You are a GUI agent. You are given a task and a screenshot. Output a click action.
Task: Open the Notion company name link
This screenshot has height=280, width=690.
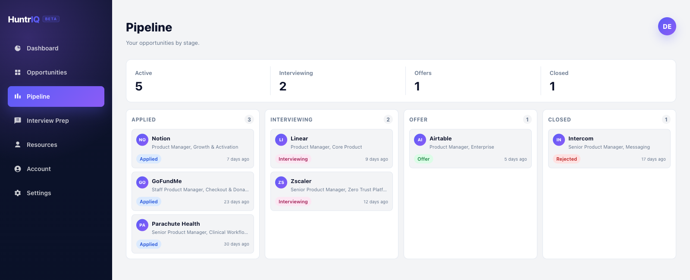coord(161,138)
